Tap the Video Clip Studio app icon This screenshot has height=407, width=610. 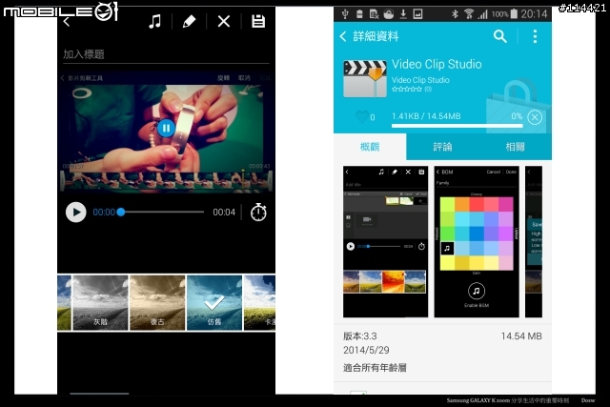point(365,78)
